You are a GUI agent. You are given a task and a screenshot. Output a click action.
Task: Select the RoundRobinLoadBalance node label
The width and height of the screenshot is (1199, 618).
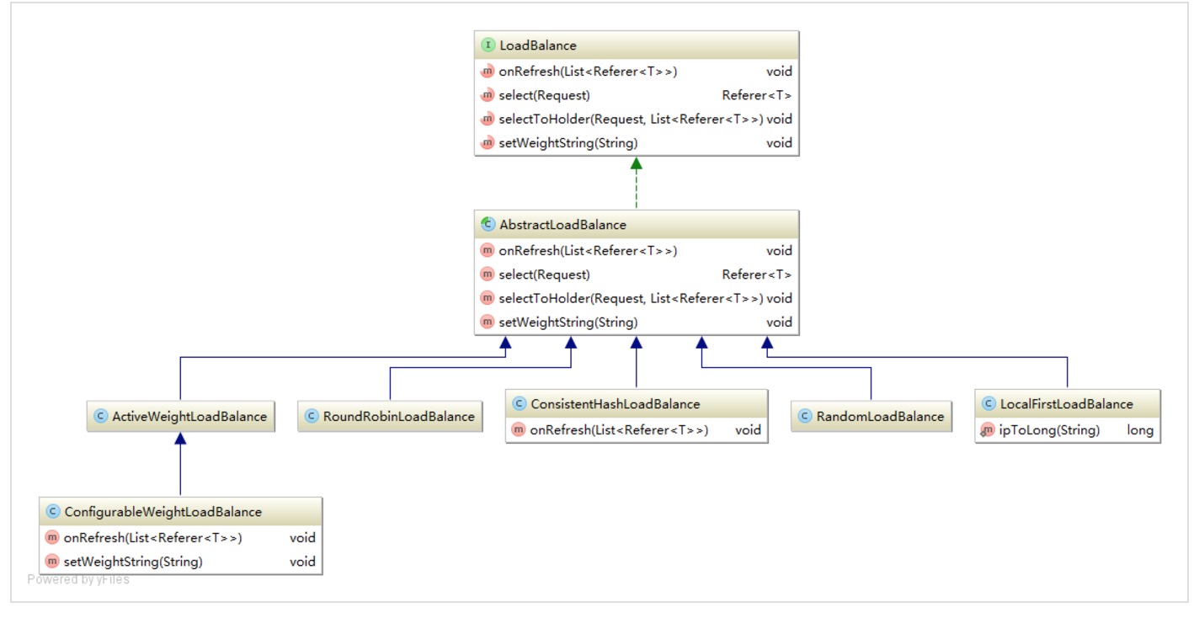(x=398, y=417)
